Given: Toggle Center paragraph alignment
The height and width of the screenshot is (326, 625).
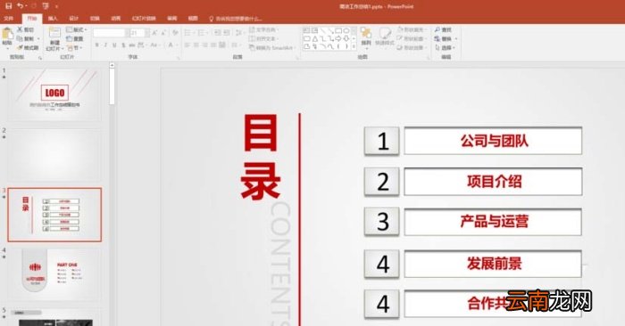Looking at the screenshot, I should [x=196, y=45].
